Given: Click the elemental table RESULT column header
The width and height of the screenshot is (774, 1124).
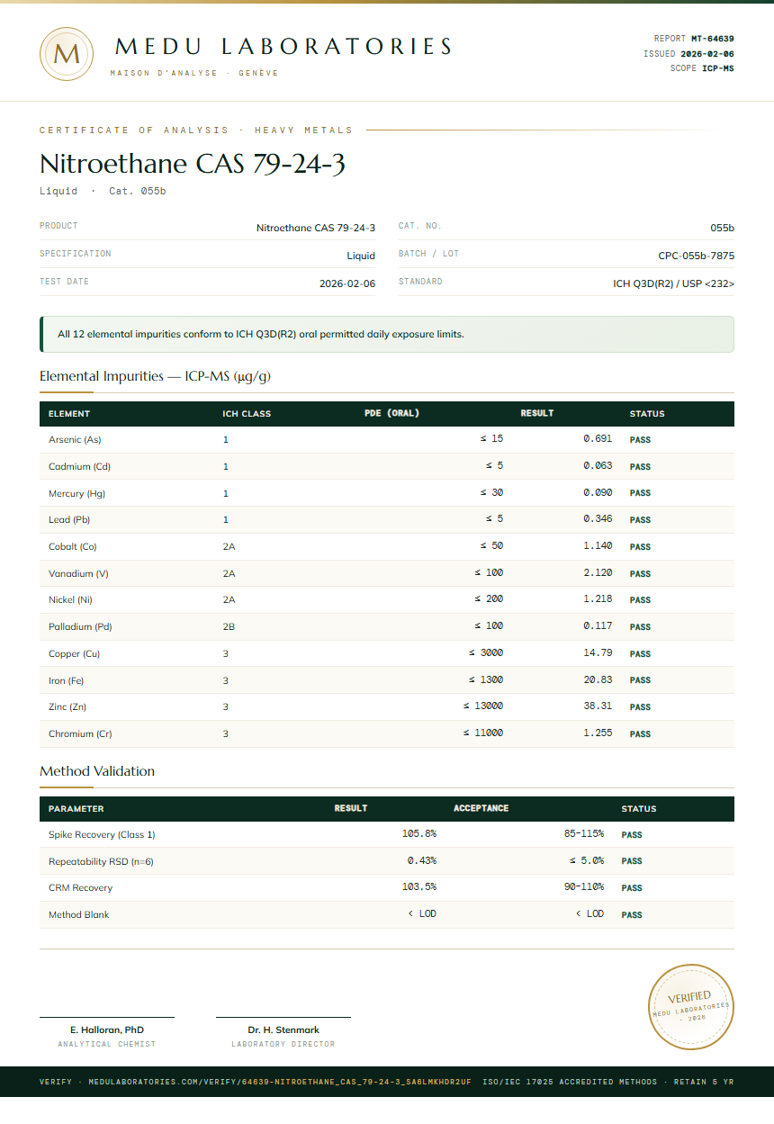Looking at the screenshot, I should pos(537,414).
